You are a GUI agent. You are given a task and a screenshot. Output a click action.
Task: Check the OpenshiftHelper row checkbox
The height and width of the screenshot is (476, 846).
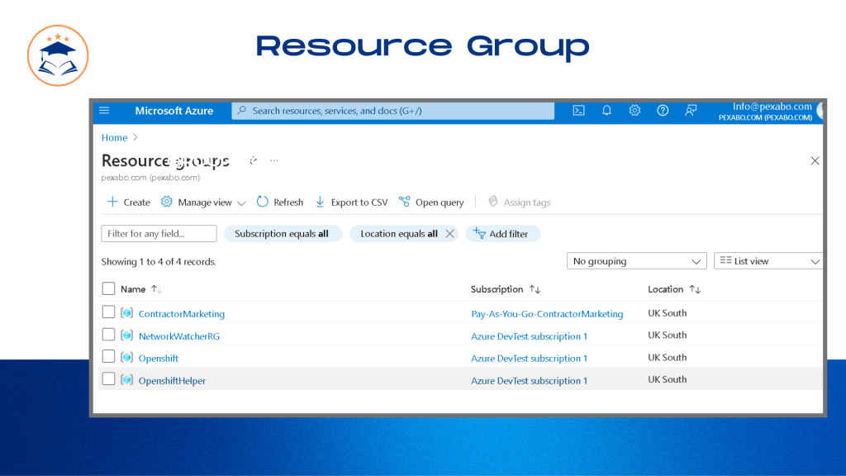[x=108, y=378]
